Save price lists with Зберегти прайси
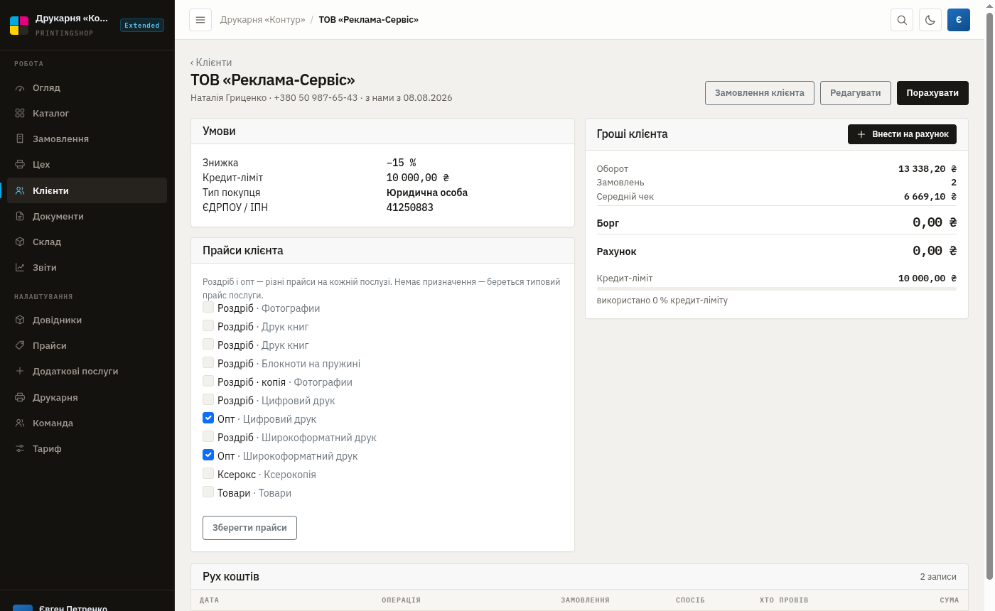The height and width of the screenshot is (611, 995). (249, 528)
